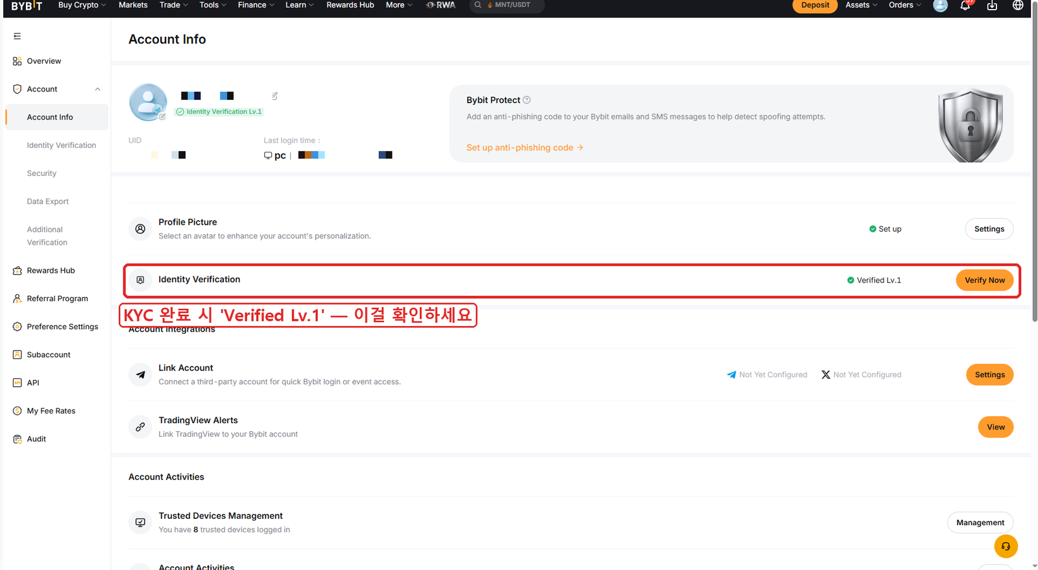Open Rewards Hub in top navigation

click(350, 5)
